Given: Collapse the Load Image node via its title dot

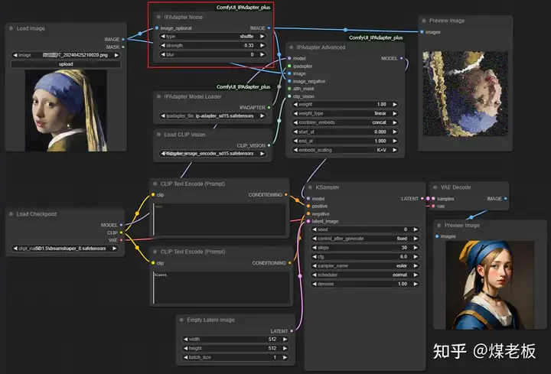Looking at the screenshot, I should point(11,28).
